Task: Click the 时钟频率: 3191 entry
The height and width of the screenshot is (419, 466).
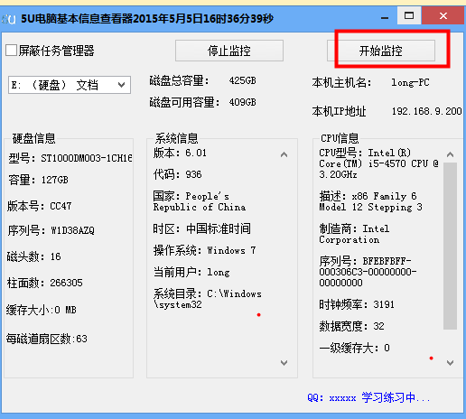Action: tap(357, 304)
